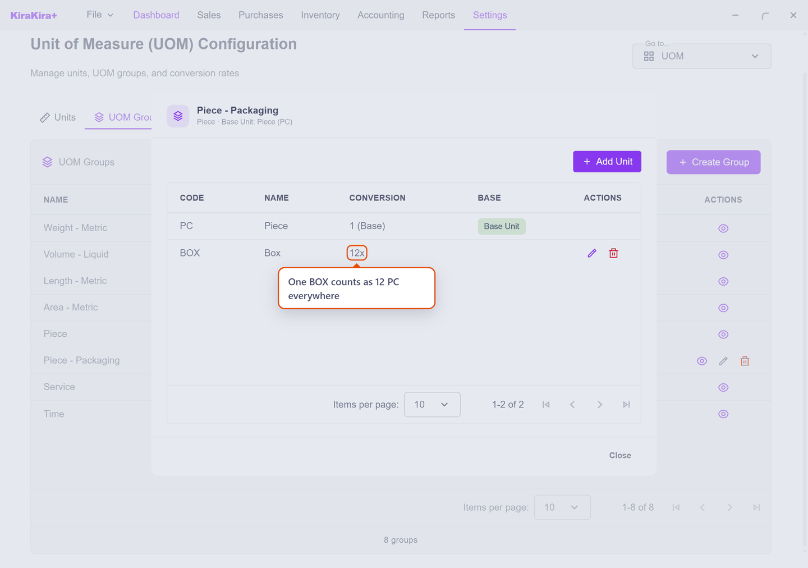Open dialog Items per page dropdown
This screenshot has height=568, width=808.
tap(432, 405)
